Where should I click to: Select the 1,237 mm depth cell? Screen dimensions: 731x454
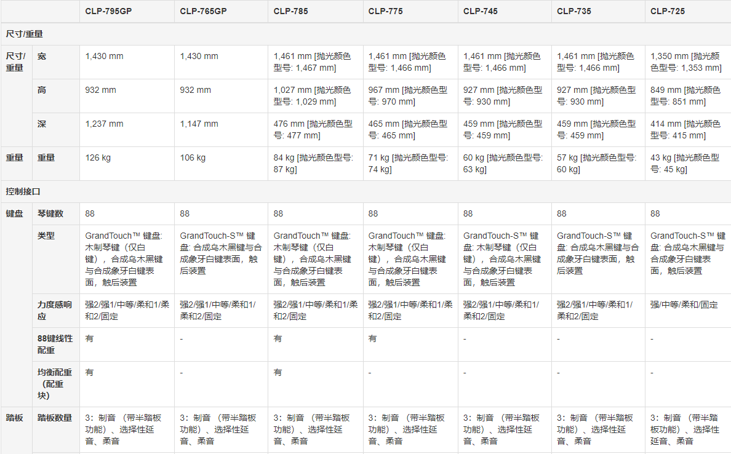pos(127,130)
